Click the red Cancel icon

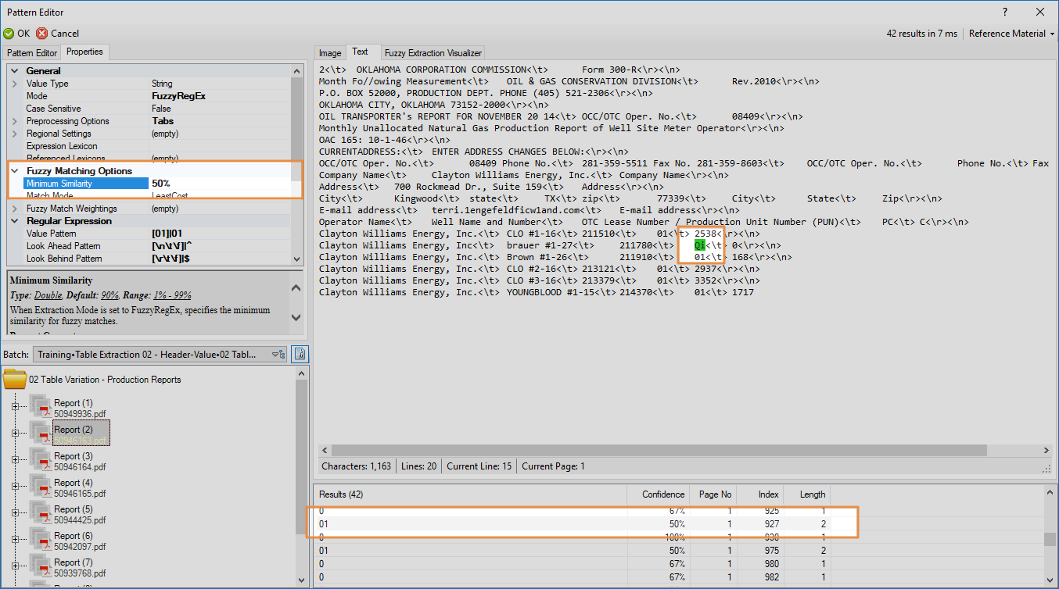click(x=42, y=34)
